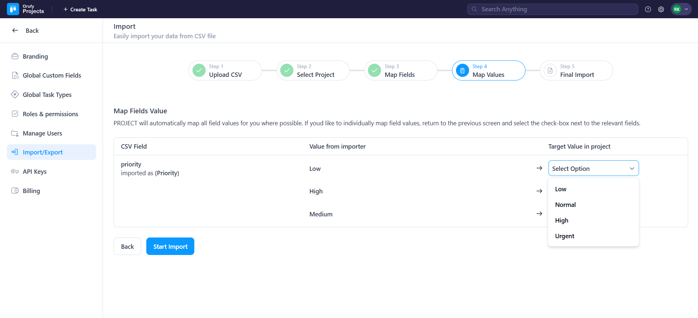Open settings via the gear icon
Image resolution: width=698 pixels, height=318 pixels.
[661, 9]
